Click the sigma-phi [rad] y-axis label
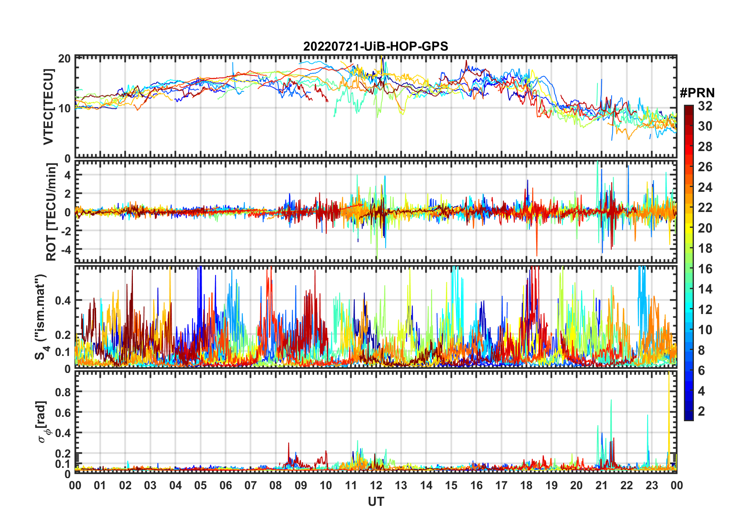The image size is (752, 526). (x=43, y=422)
